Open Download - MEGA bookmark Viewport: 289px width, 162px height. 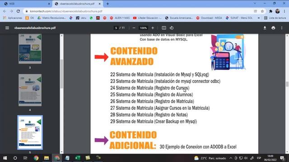click(209, 18)
